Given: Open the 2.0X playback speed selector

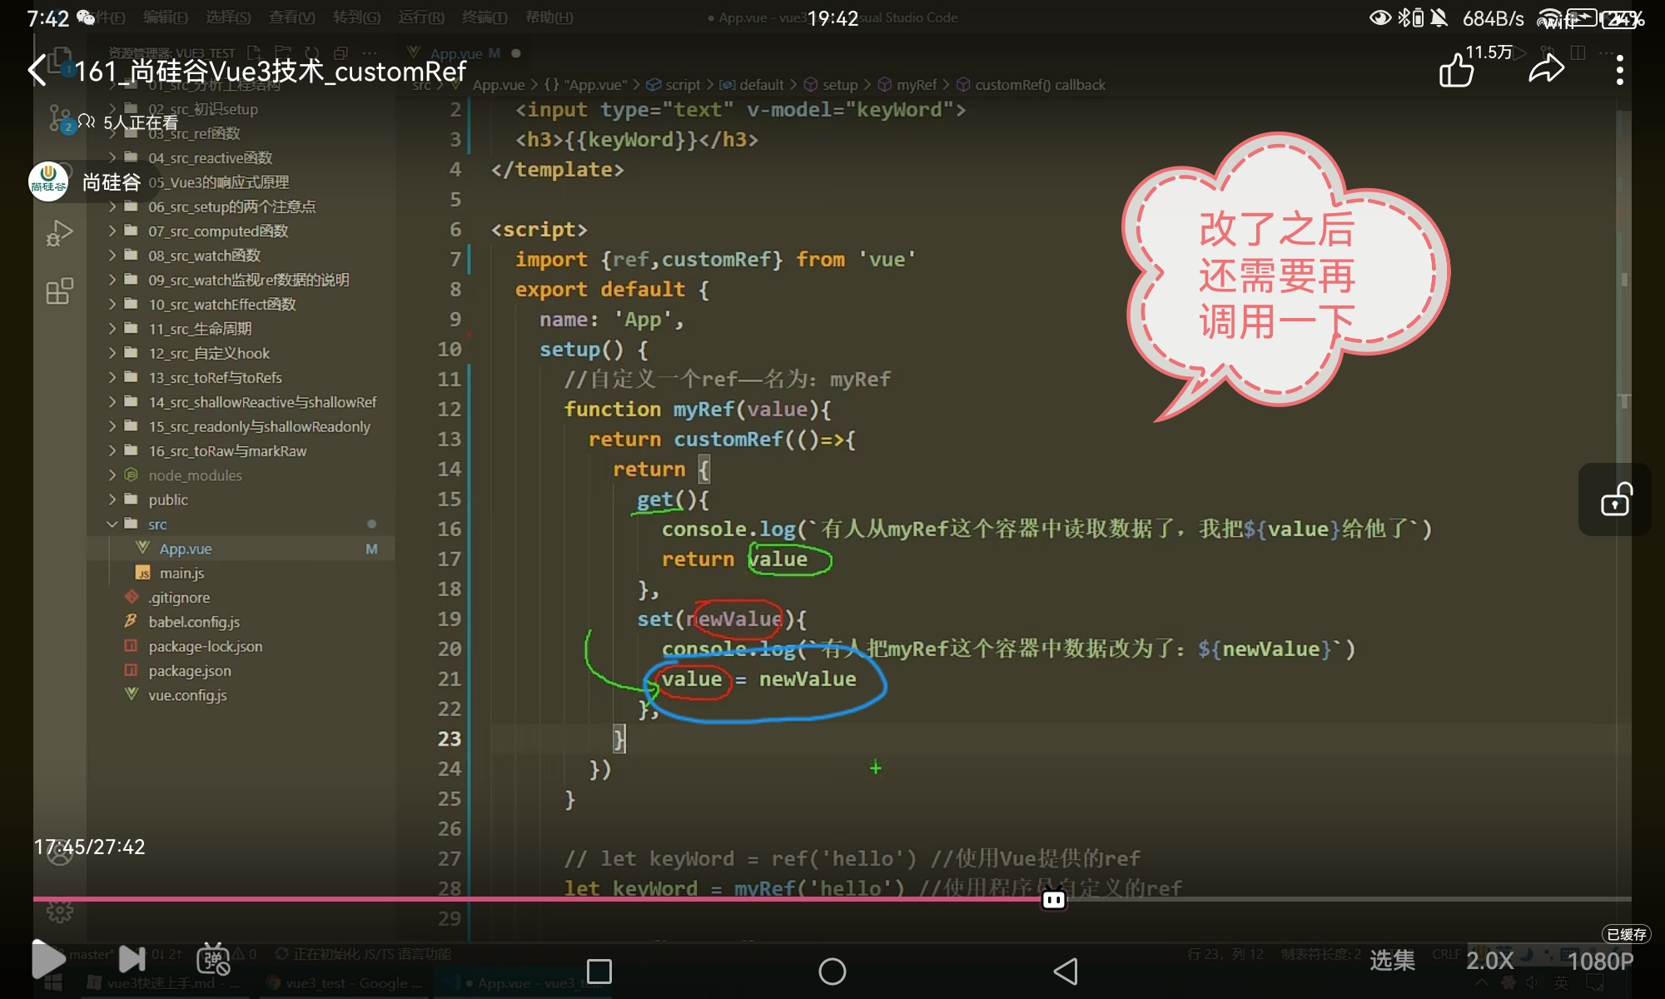Looking at the screenshot, I should 1489,961.
